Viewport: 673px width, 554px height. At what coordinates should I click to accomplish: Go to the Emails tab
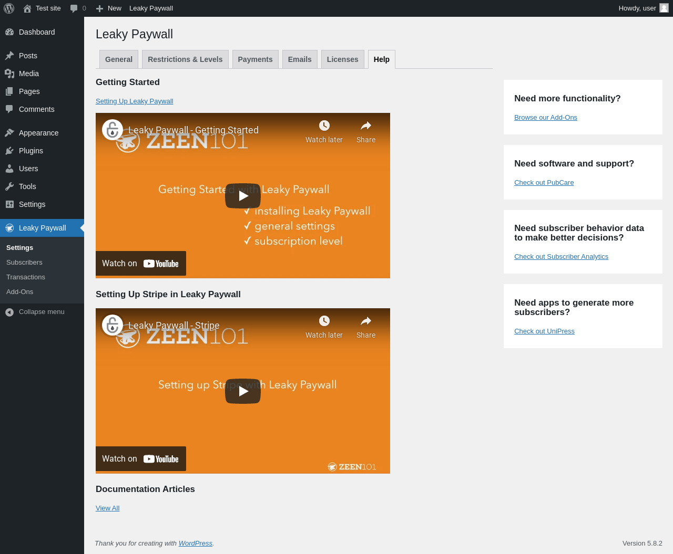300,59
